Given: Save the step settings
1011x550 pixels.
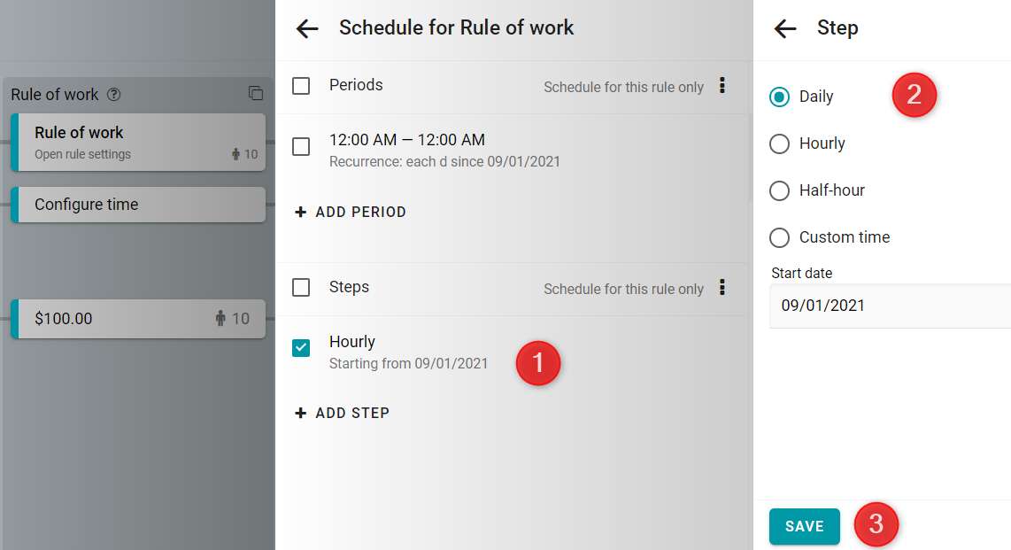Looking at the screenshot, I should (x=805, y=526).
